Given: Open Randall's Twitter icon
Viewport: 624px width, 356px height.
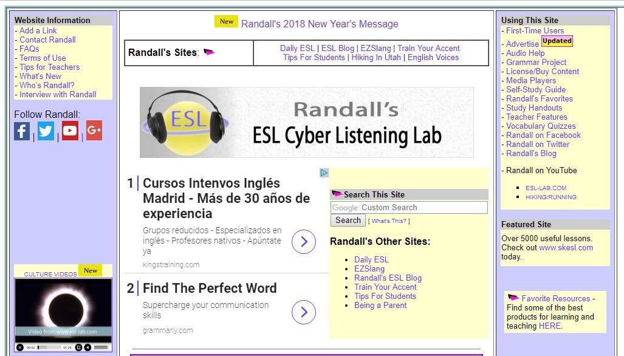Looking at the screenshot, I should tap(46, 131).
